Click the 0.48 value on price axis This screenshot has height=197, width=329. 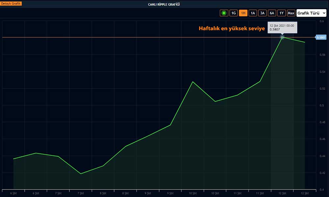tap(322, 122)
